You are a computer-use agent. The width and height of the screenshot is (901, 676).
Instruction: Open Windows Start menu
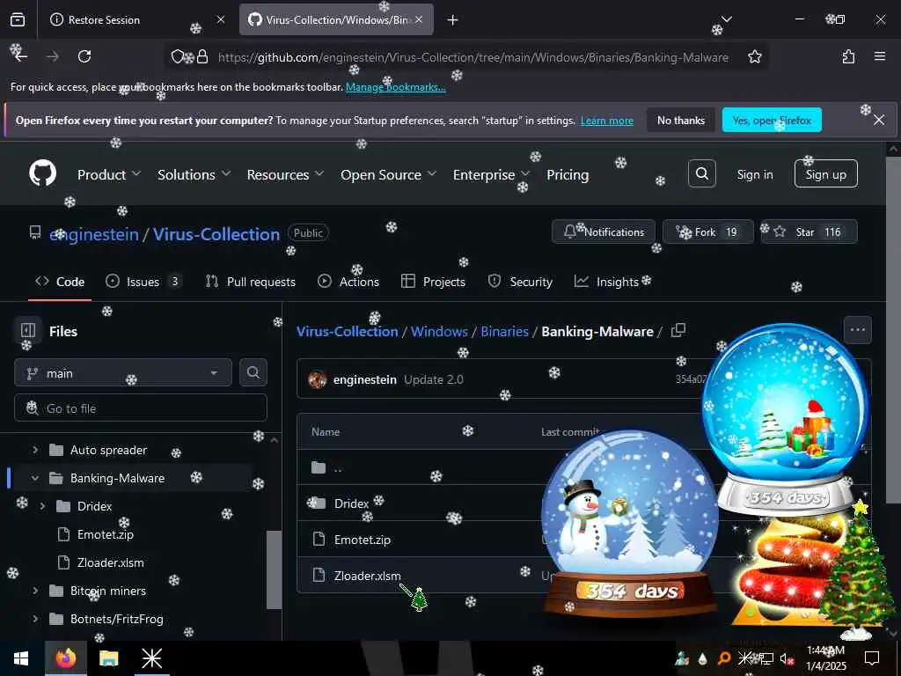[21, 658]
